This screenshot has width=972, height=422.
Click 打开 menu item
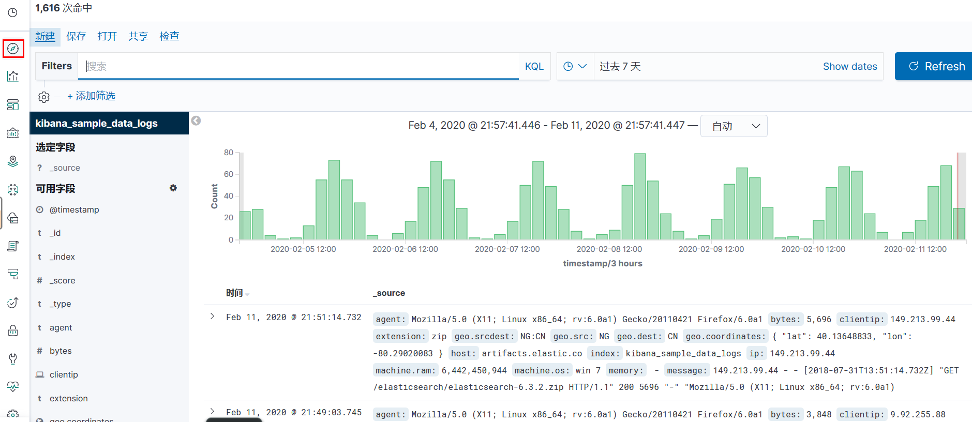tap(107, 36)
